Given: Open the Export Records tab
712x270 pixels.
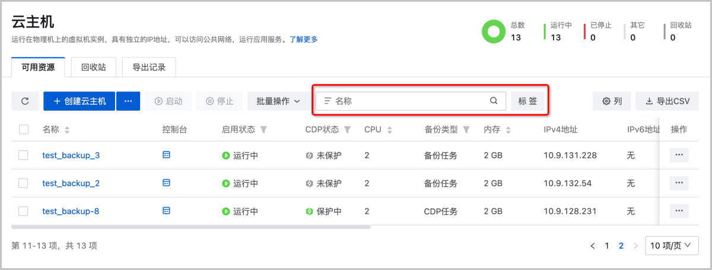Looking at the screenshot, I should (149, 67).
